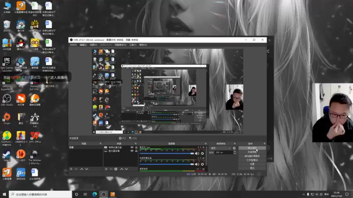The width and height of the screenshot is (353, 198).
Task: Open the 文件(F) menu
Action: (73, 45)
